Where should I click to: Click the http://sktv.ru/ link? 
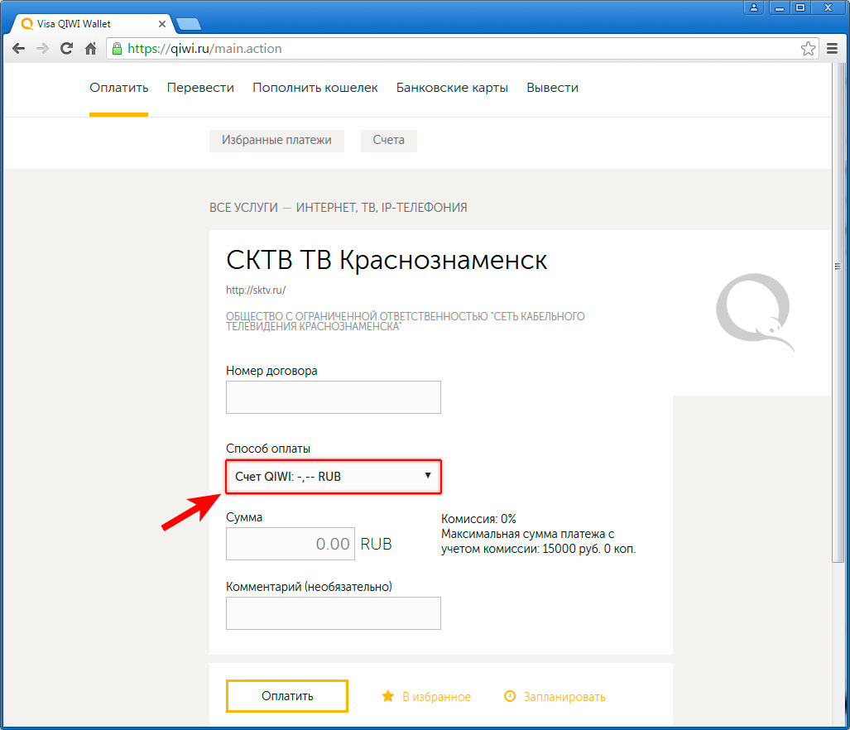pyautogui.click(x=256, y=290)
